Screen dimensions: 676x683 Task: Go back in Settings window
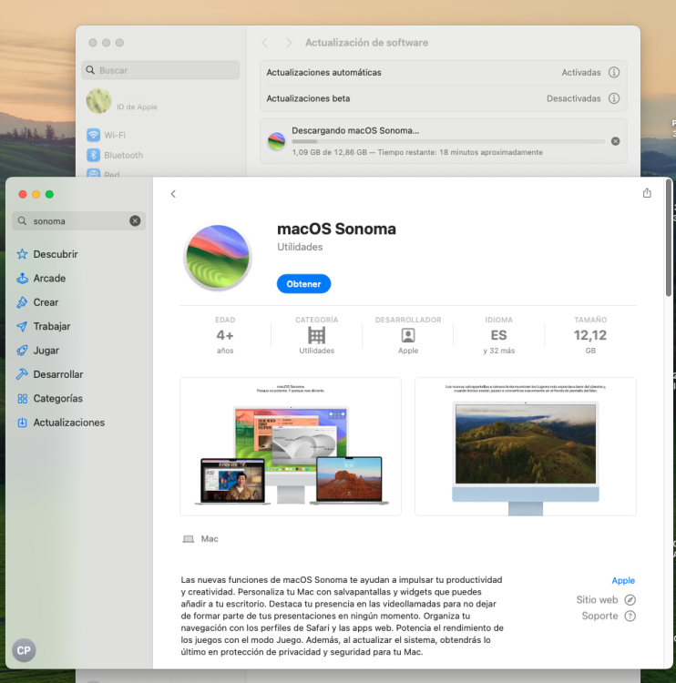tap(264, 43)
